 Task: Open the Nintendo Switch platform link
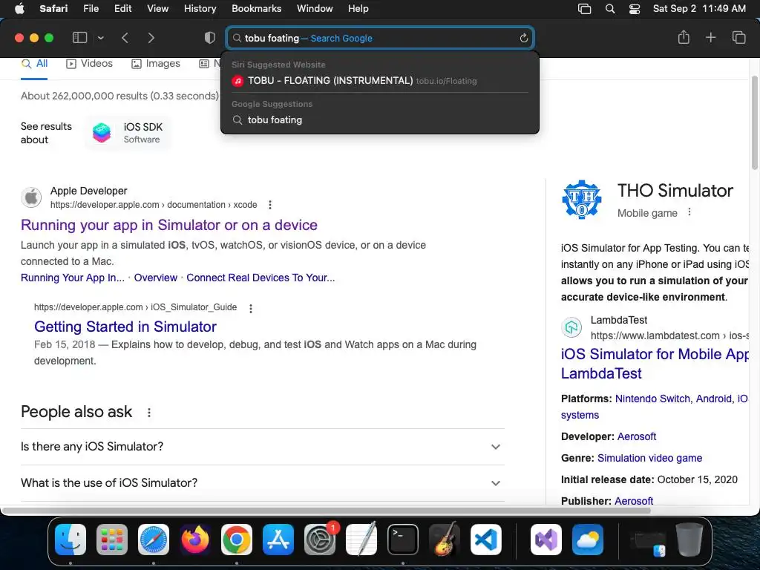652,399
